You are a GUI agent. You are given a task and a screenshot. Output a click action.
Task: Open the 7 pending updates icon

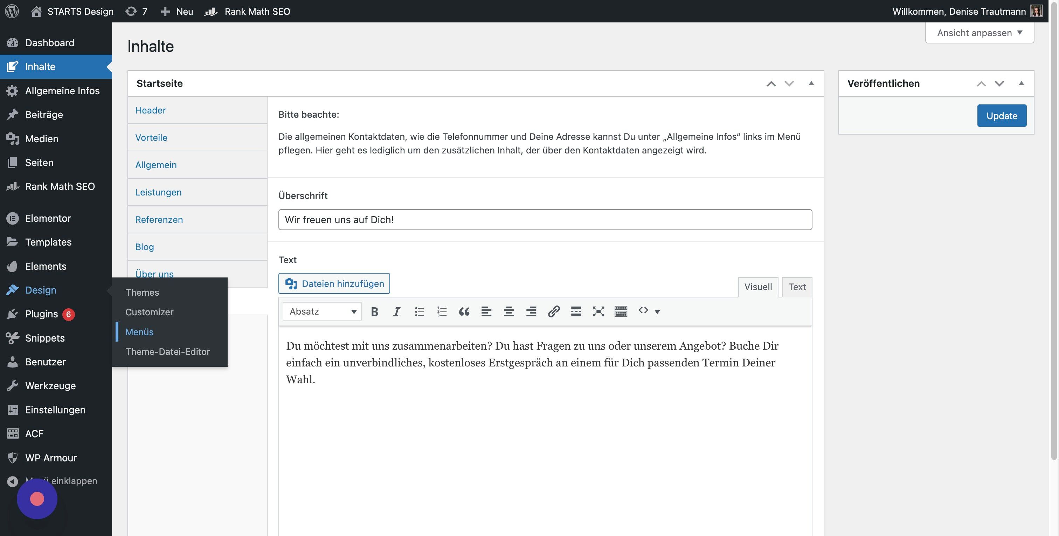tap(136, 11)
